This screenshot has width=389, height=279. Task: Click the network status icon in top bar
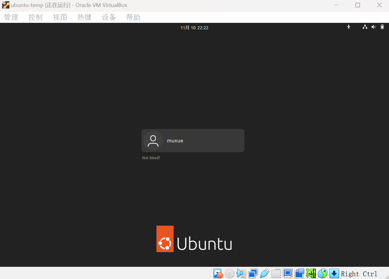365,27
